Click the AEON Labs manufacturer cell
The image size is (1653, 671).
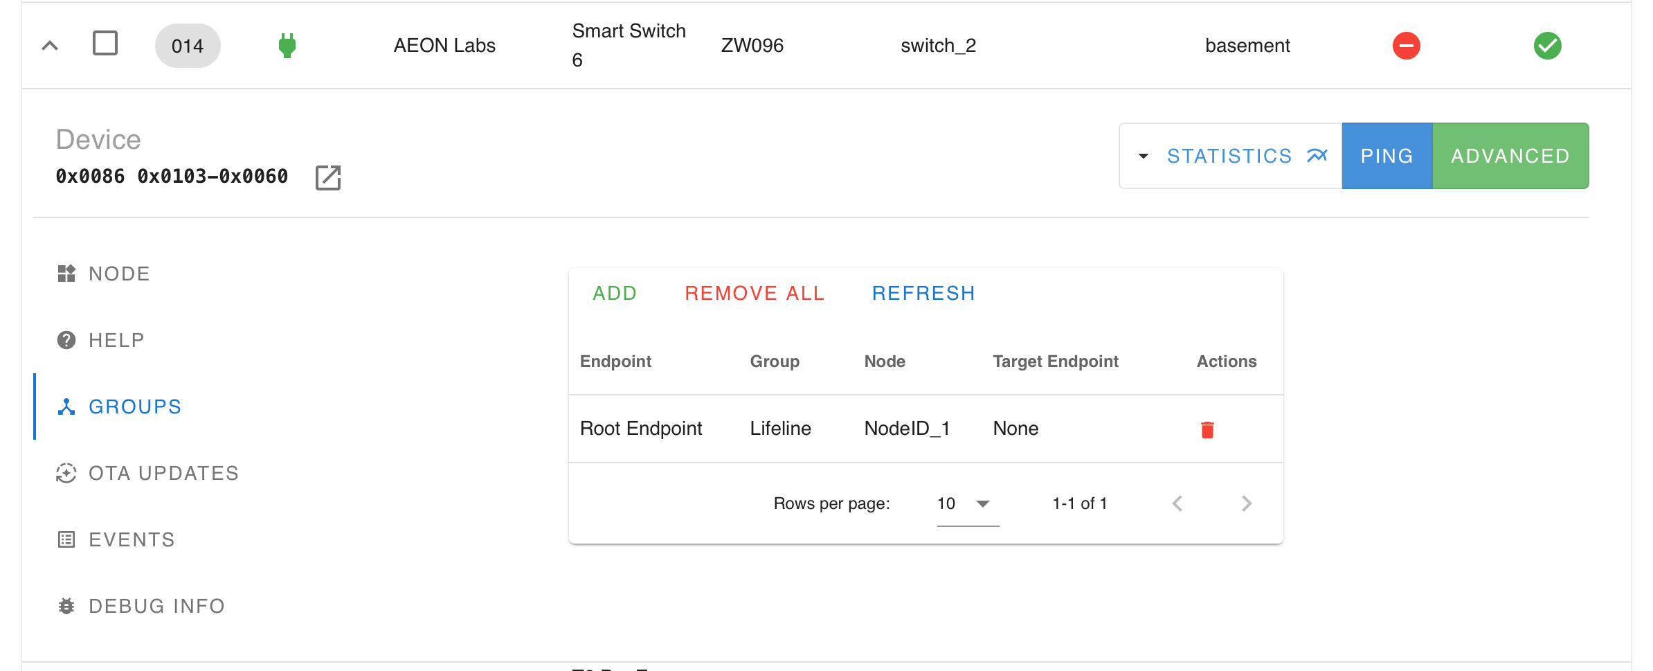pos(444,46)
